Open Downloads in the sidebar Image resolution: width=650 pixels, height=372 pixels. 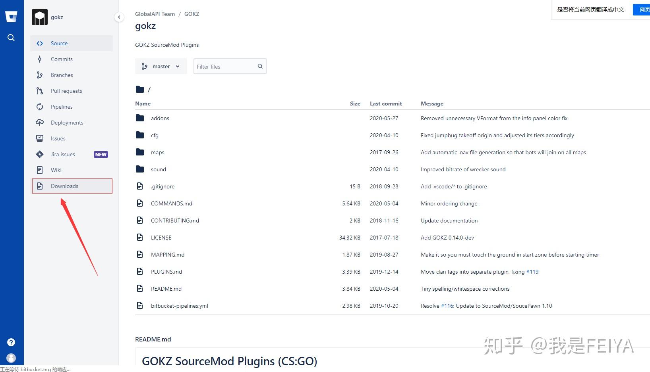(72, 186)
